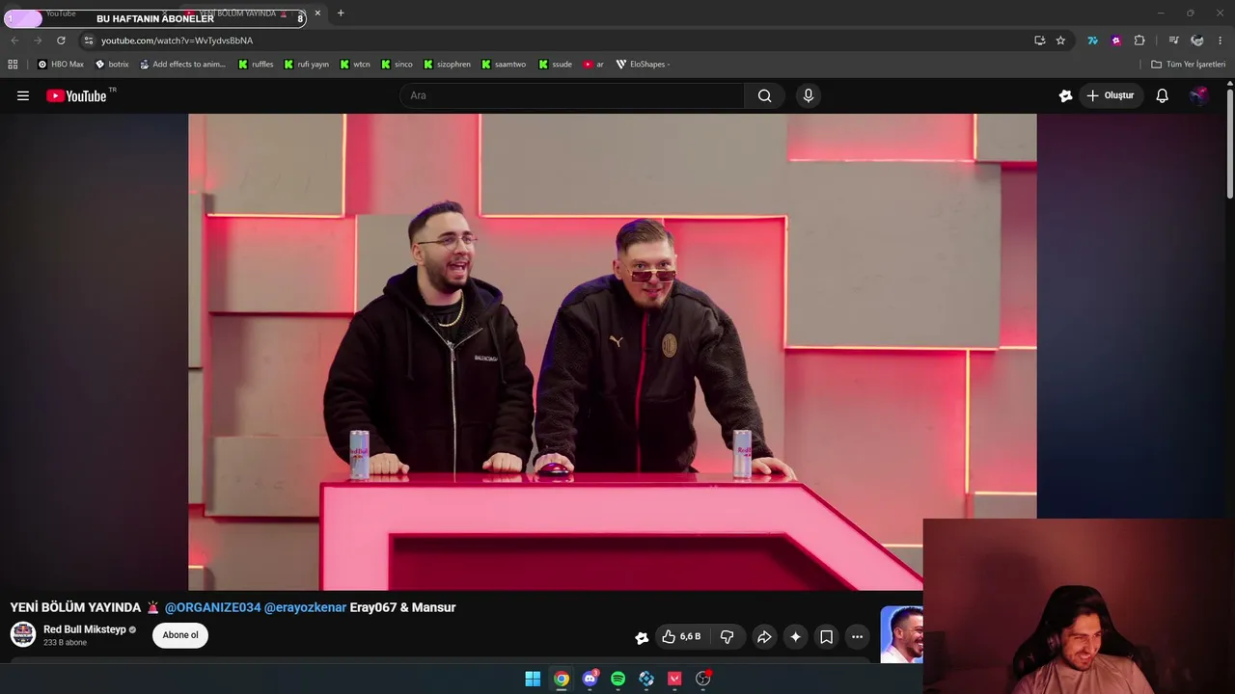The image size is (1235, 694).
Task: Reload the page
Action: 61,40
